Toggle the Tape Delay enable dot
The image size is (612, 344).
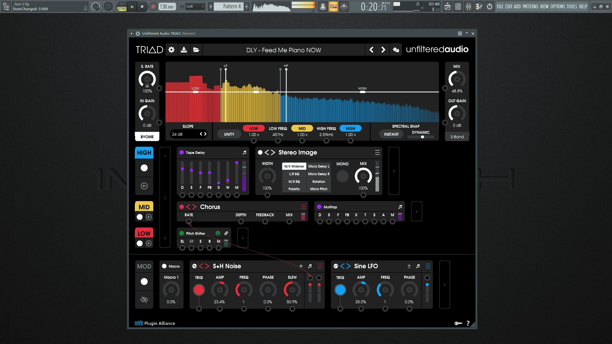click(x=182, y=153)
